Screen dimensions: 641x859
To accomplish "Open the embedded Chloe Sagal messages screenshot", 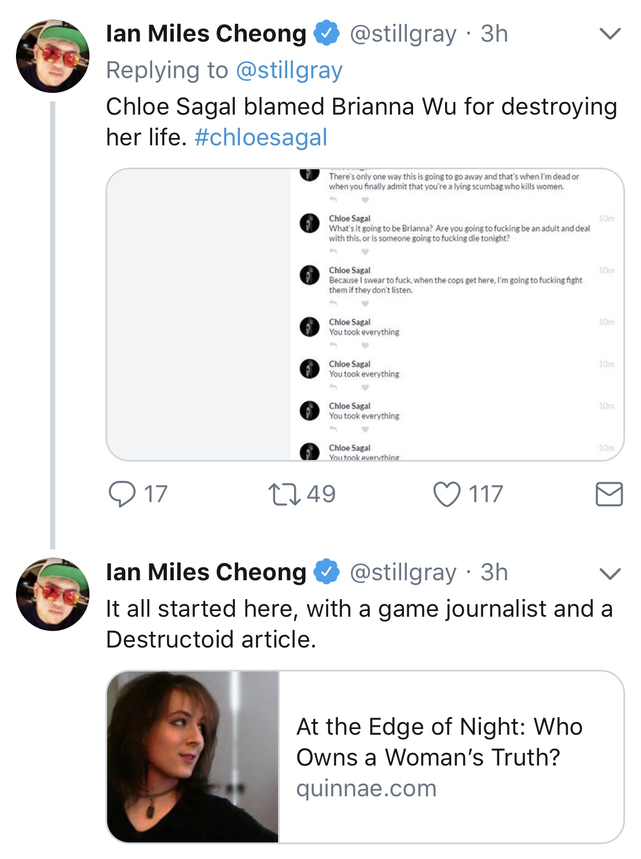I will 365,315.
